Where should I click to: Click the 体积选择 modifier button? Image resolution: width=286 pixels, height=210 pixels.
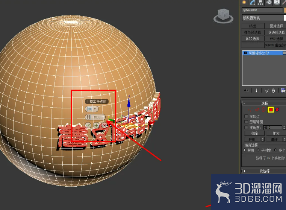[x=253, y=38]
